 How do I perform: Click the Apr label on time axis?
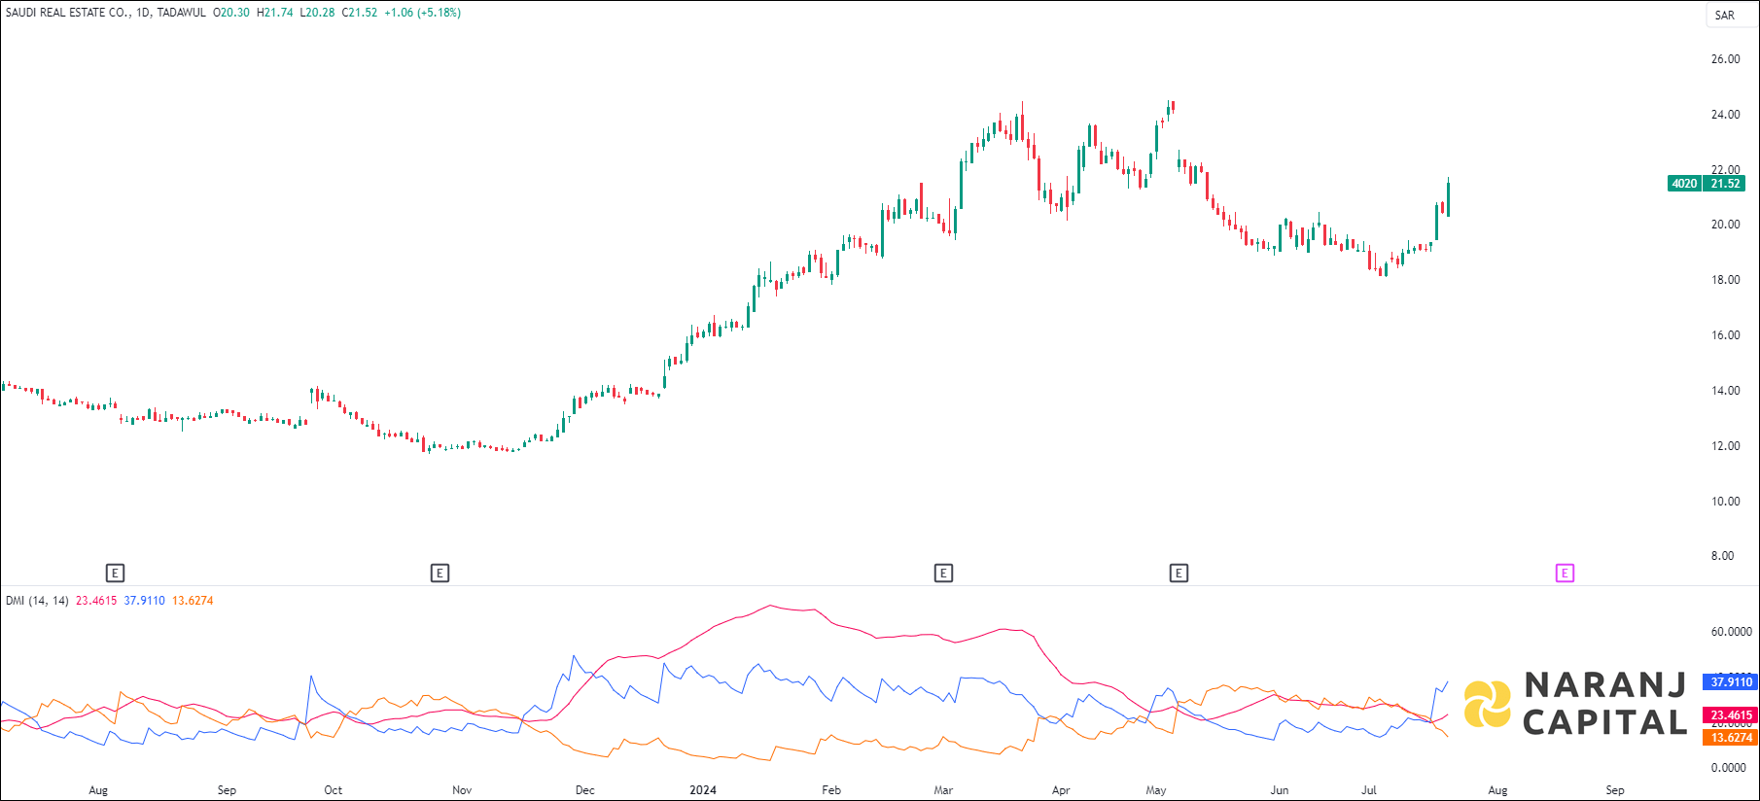point(1061,790)
